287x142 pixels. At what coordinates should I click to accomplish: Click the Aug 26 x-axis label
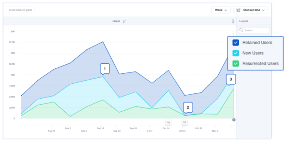52,131
